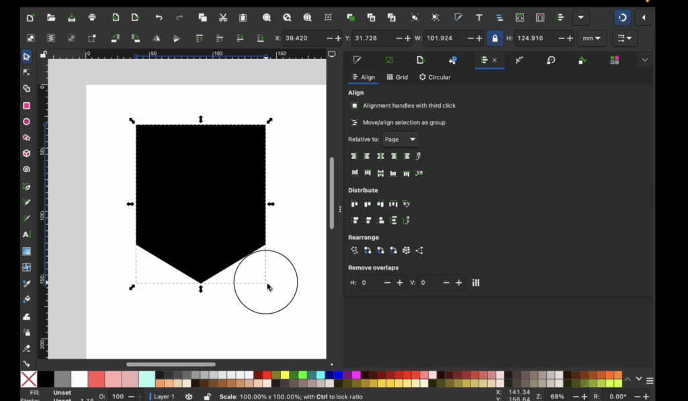688x401 pixels.
Task: Switch to the Grid tab
Action: (397, 77)
